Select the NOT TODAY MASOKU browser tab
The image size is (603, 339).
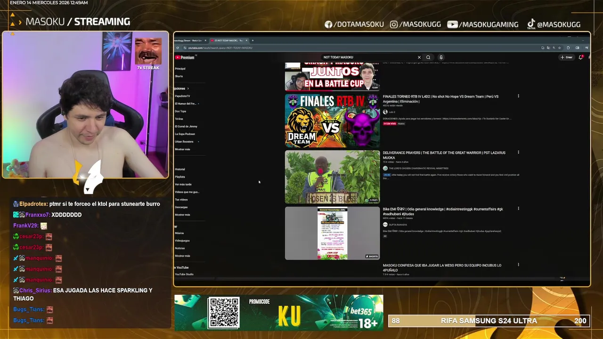coord(228,40)
